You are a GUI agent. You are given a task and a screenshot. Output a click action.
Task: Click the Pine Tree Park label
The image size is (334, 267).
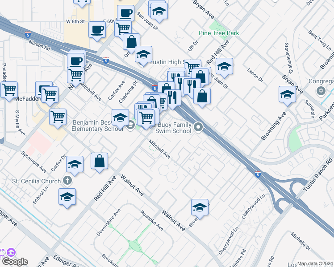pos(219,33)
